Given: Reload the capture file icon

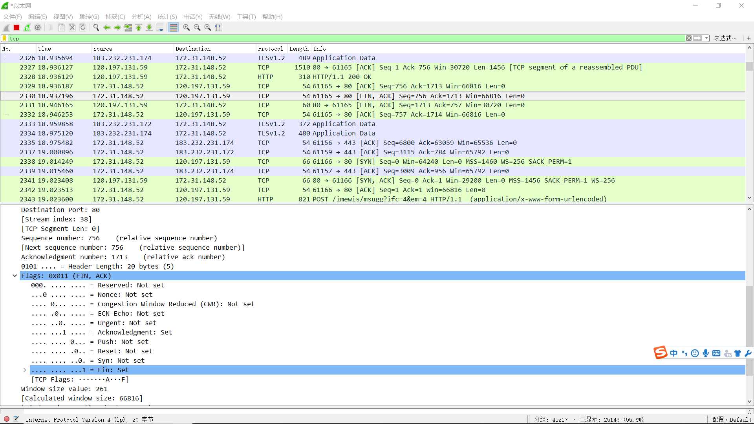Looking at the screenshot, I should pyautogui.click(x=83, y=27).
